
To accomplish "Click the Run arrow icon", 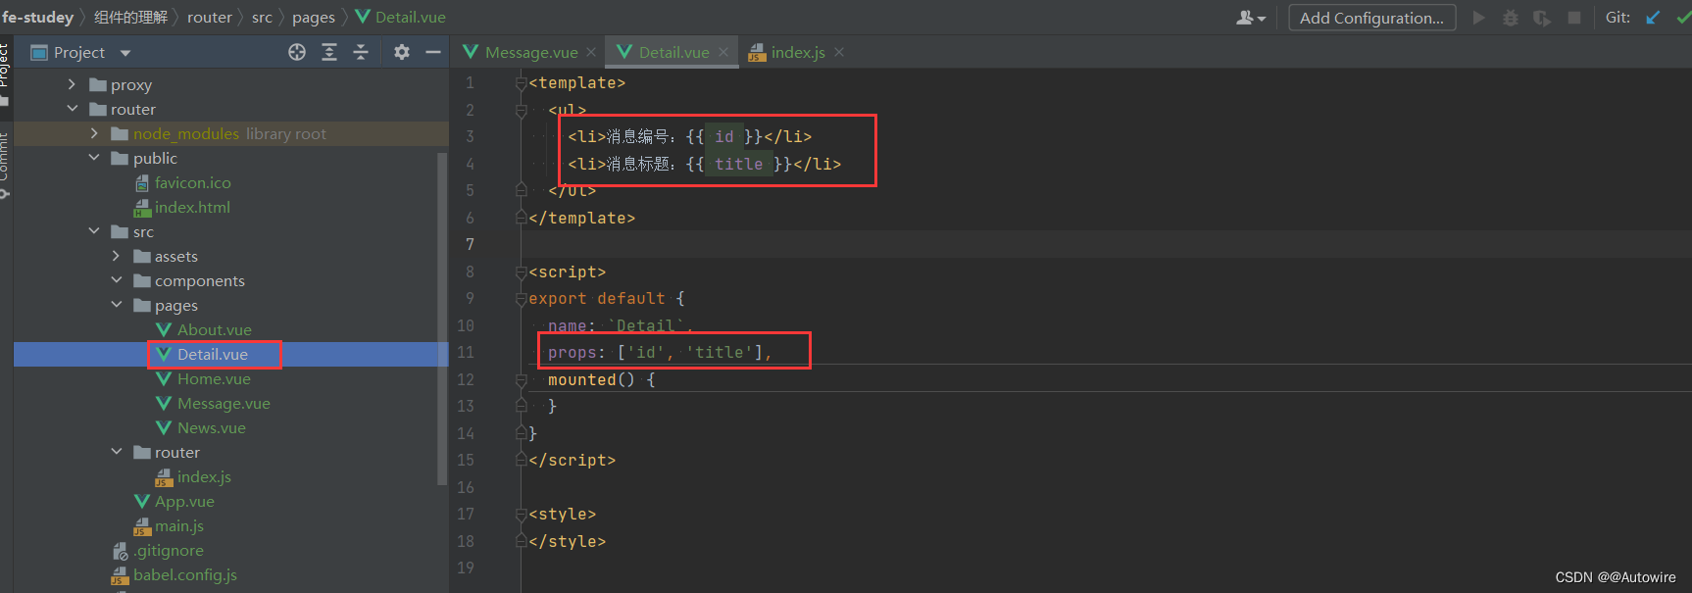I will pos(1478,18).
